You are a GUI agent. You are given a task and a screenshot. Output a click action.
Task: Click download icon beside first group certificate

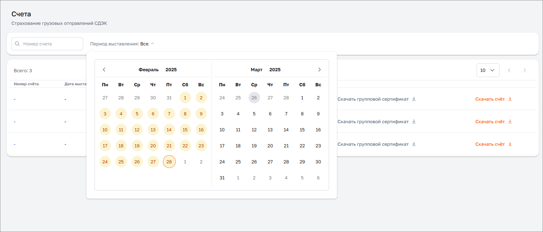point(414,99)
